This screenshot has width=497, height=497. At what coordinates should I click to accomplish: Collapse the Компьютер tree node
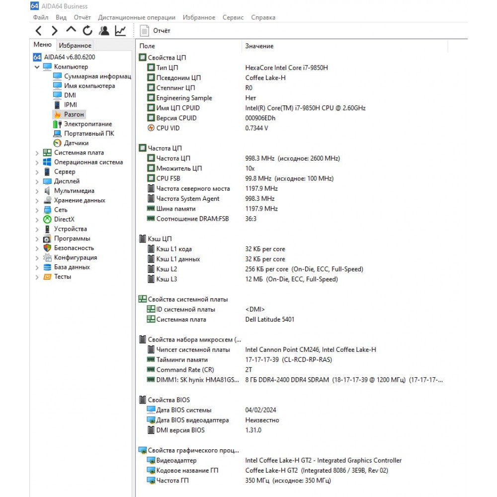(37, 67)
